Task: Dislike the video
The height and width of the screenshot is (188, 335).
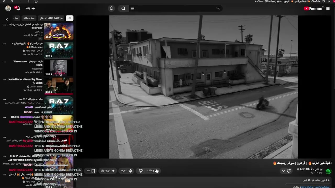Action: [x=141, y=171]
